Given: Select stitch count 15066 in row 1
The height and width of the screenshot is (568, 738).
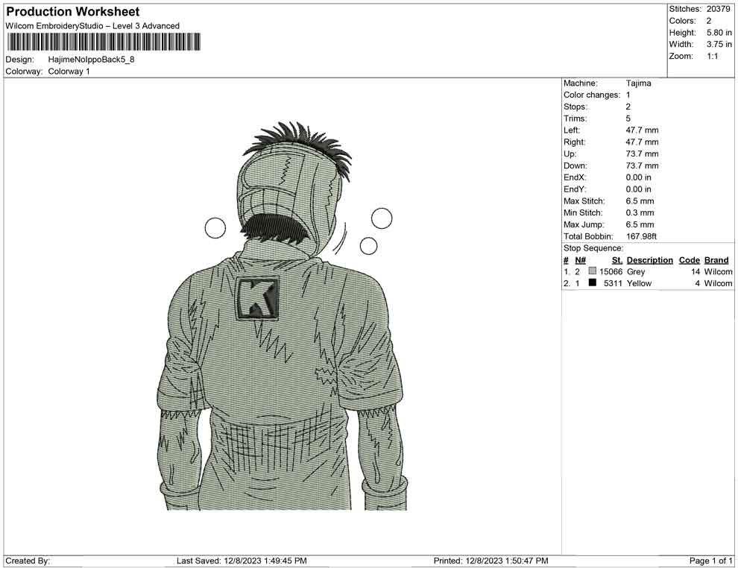Looking at the screenshot, I should click(611, 271).
